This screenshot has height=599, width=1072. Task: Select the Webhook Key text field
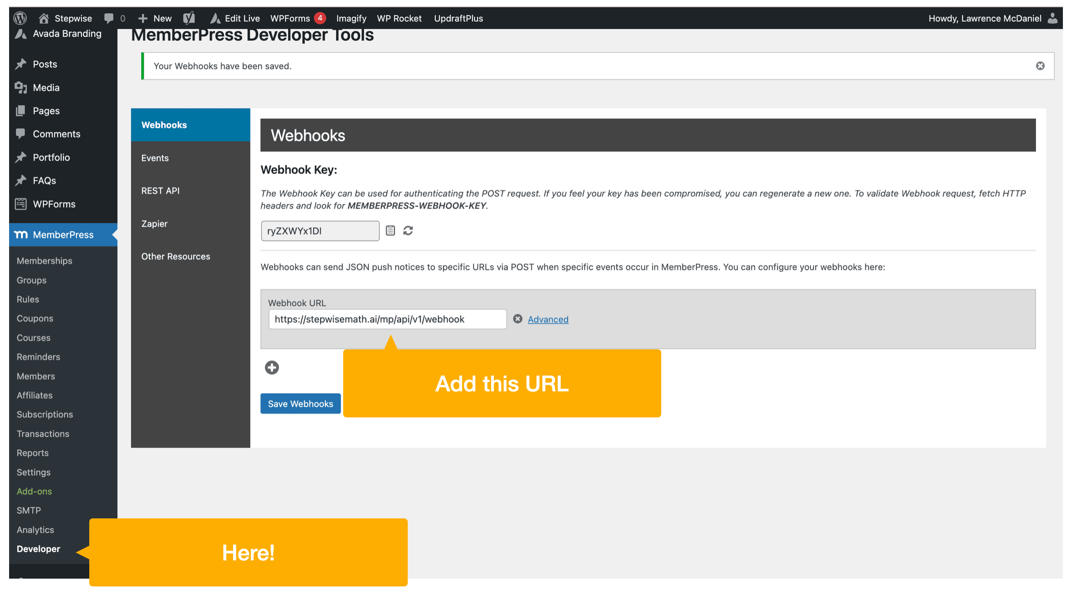[320, 230]
